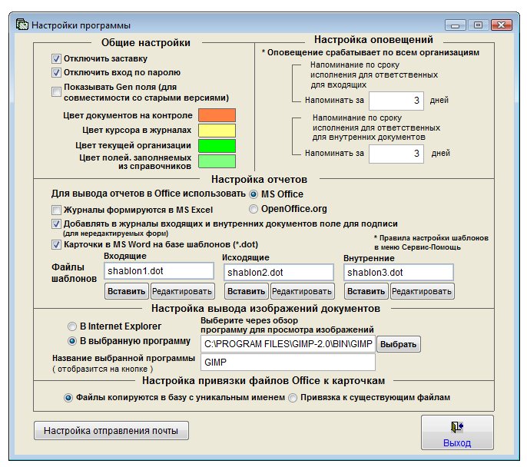Click the template rules note text
The image size is (527, 467).
pyautogui.click(x=431, y=243)
